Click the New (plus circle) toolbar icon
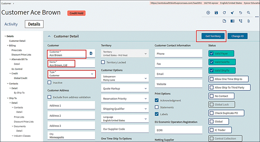Screen dimensions: 260x142 pyautogui.click(x=208, y=13)
